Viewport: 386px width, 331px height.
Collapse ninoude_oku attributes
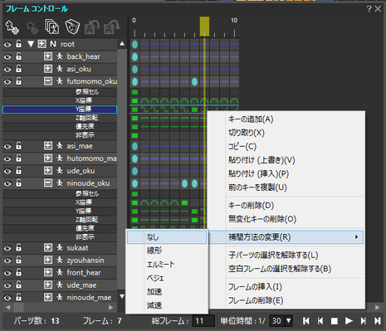[x=48, y=183]
